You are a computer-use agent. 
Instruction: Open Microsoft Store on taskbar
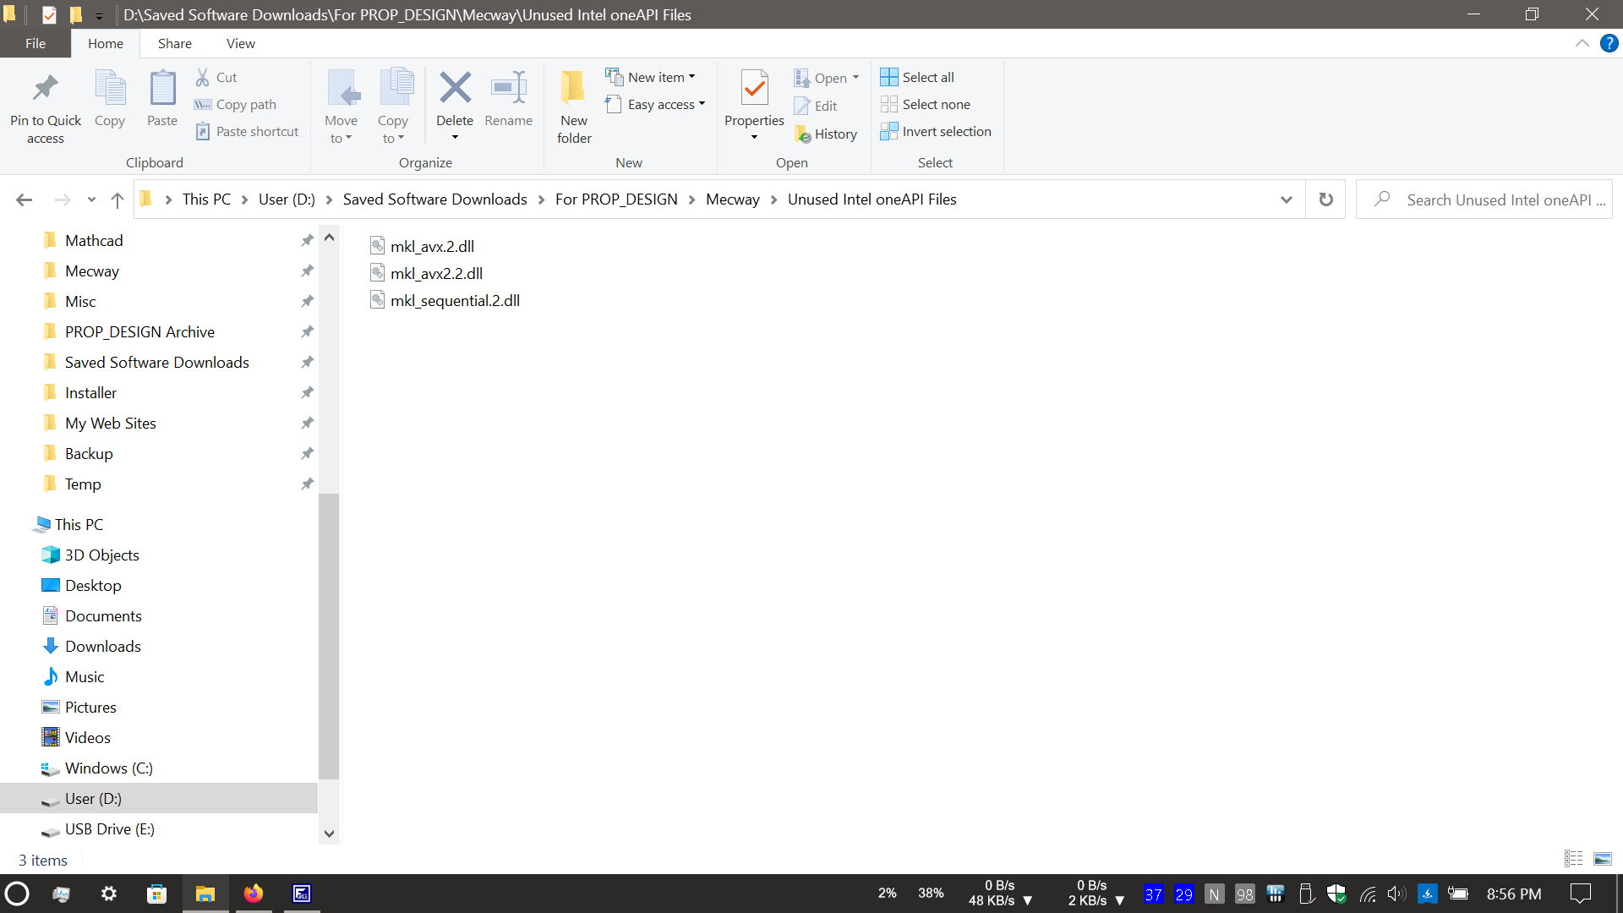point(156,894)
